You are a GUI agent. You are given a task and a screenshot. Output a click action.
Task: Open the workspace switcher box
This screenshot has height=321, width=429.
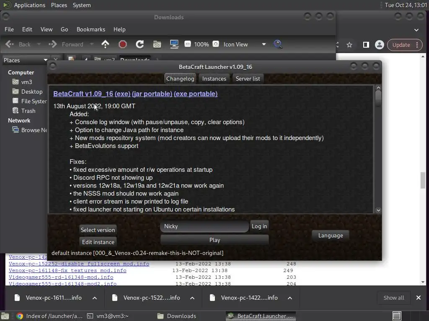point(397,316)
